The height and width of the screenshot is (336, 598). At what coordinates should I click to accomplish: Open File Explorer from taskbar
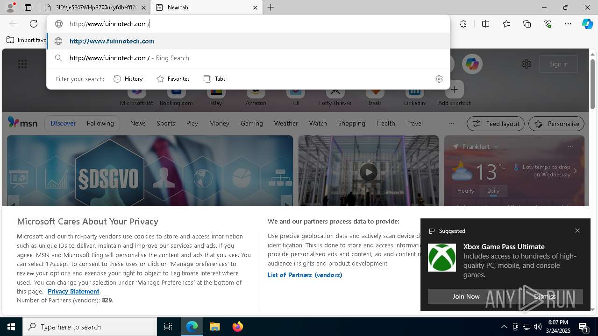(214, 327)
